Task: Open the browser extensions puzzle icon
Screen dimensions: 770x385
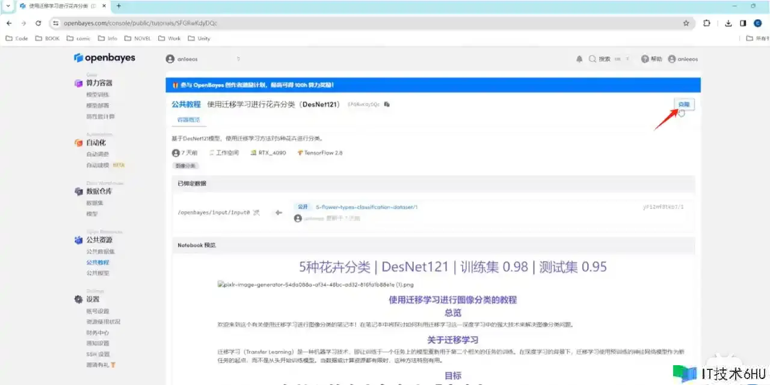Action: click(x=707, y=23)
